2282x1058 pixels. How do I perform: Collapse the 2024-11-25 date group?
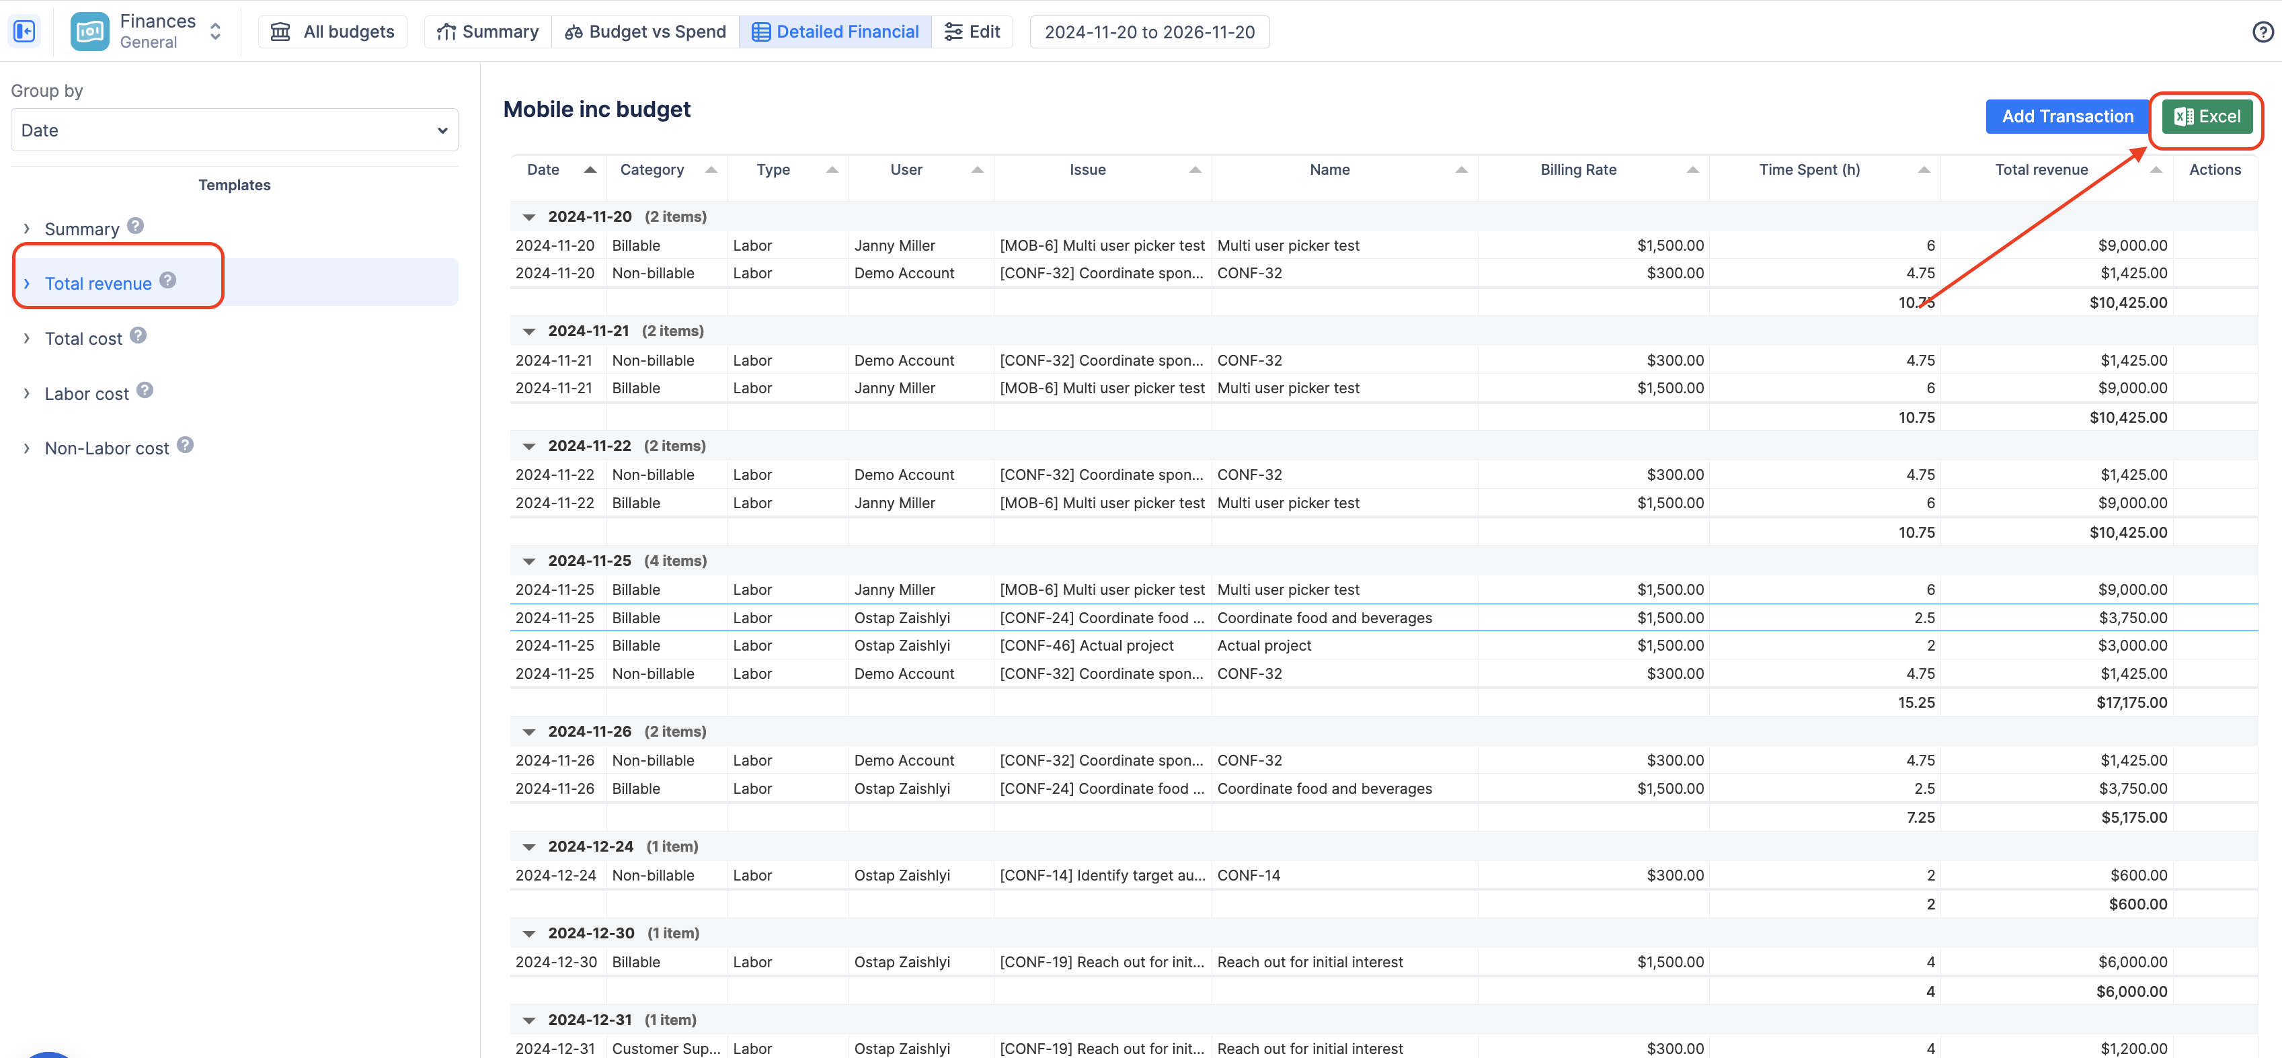click(x=529, y=561)
